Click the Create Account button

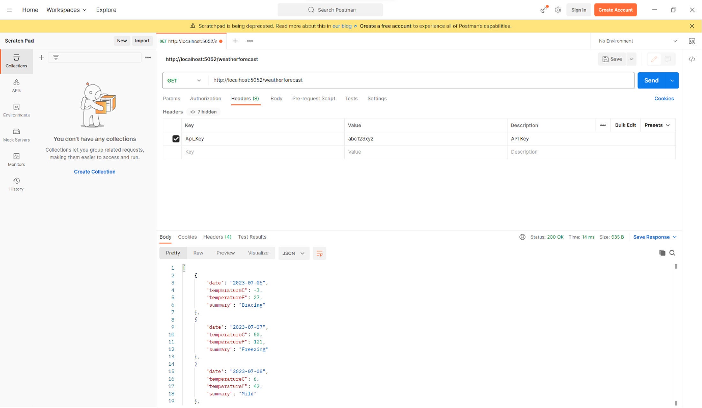[615, 10]
